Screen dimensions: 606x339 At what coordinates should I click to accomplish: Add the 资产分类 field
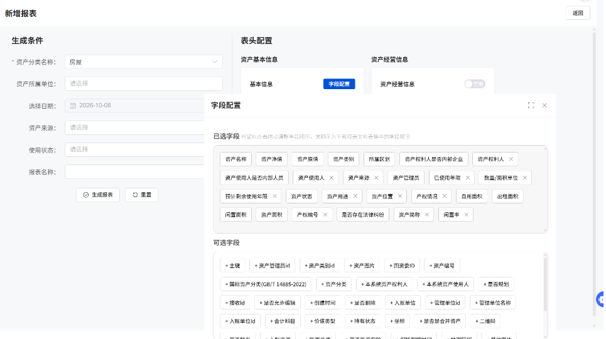coord(333,284)
